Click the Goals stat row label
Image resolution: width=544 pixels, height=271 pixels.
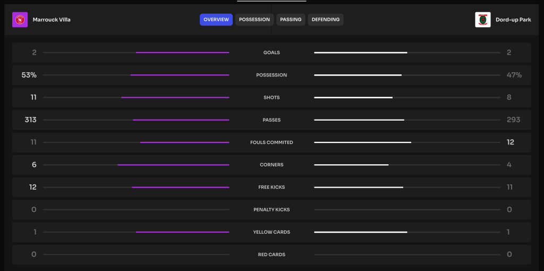coord(271,53)
